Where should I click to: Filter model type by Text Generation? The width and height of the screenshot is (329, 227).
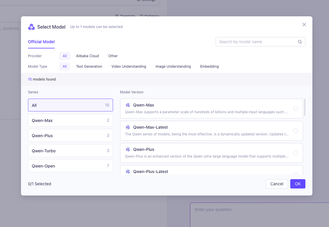tap(89, 66)
